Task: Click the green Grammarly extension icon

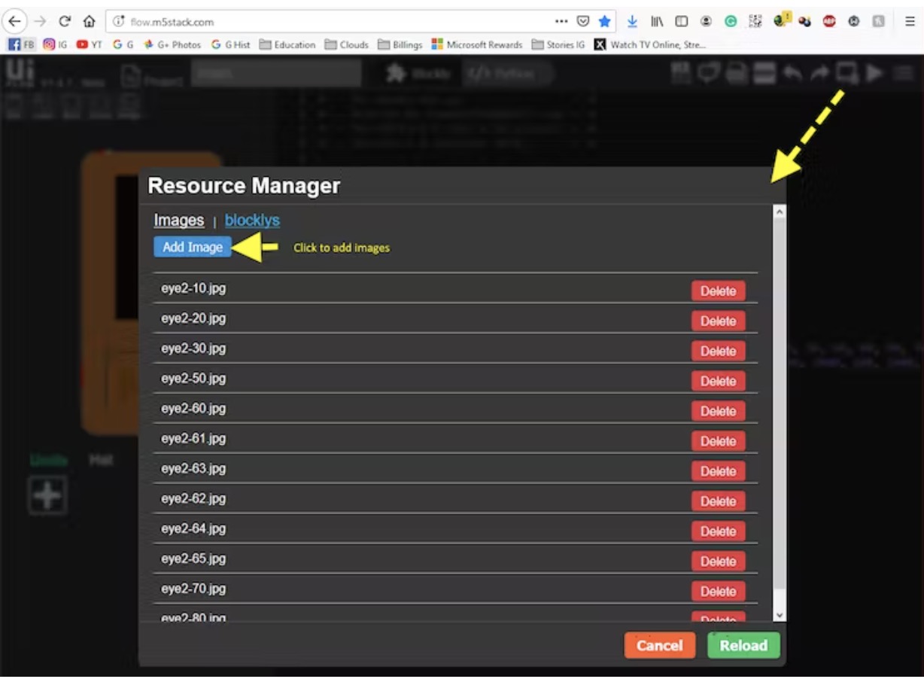Action: pos(730,22)
